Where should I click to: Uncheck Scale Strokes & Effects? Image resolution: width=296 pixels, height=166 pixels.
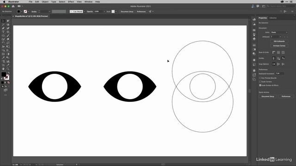260,85
